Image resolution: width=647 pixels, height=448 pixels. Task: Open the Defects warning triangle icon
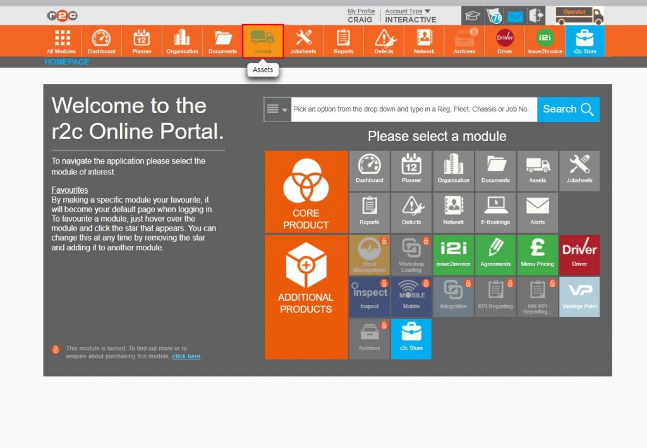click(384, 40)
